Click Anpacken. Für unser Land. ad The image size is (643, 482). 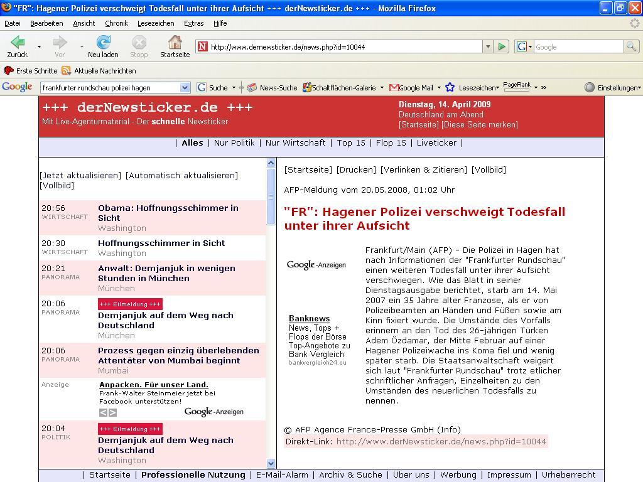tap(154, 385)
